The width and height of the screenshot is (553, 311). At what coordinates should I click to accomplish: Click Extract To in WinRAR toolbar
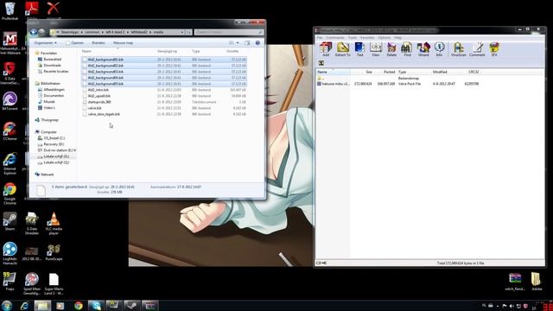(342, 49)
